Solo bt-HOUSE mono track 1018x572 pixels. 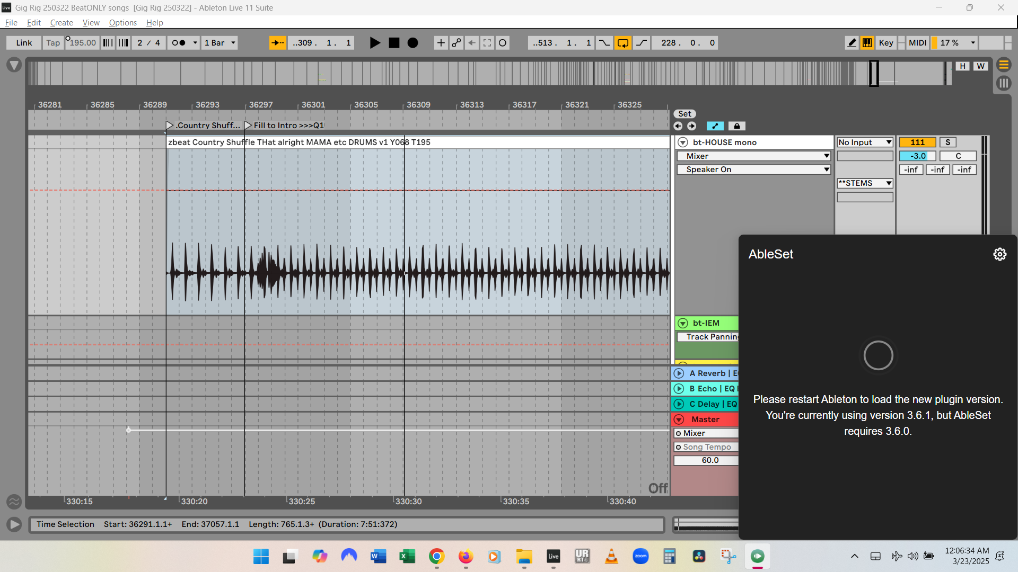(948, 142)
